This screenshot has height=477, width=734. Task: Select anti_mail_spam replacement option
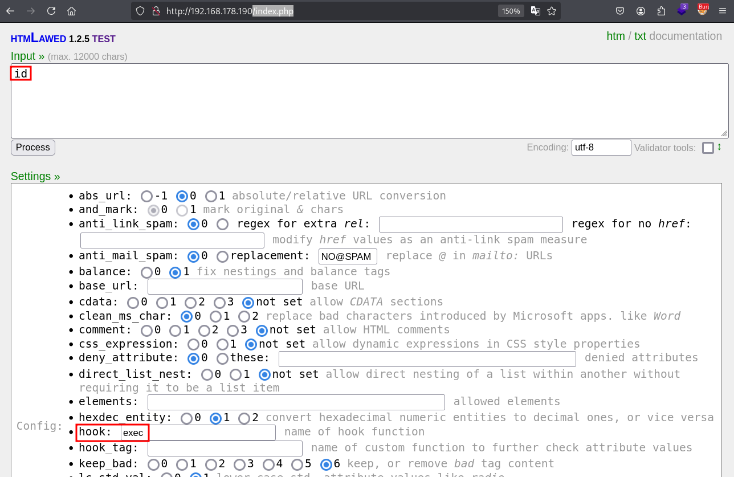tap(222, 256)
